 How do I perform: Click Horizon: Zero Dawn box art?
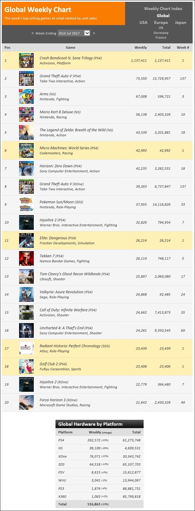[26, 168]
